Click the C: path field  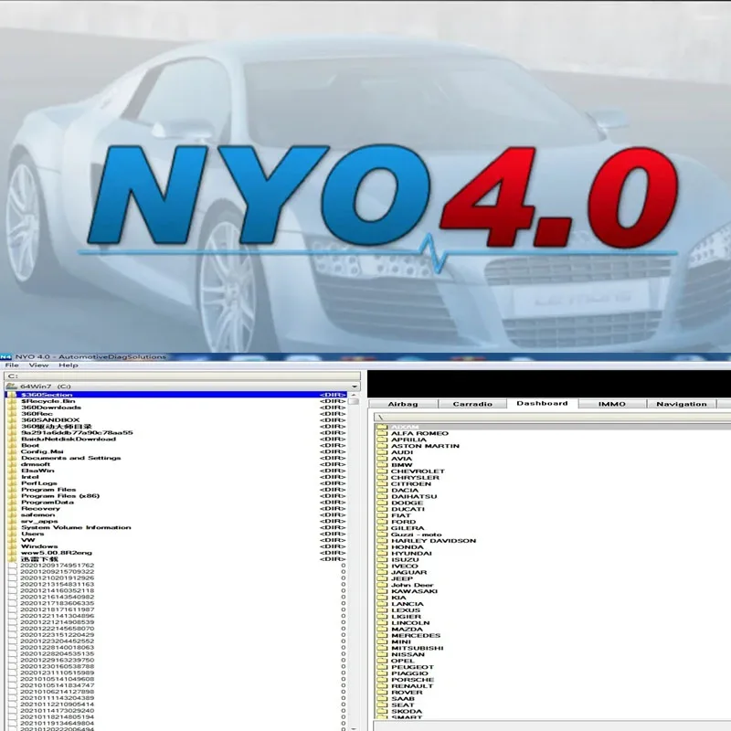tap(182, 376)
